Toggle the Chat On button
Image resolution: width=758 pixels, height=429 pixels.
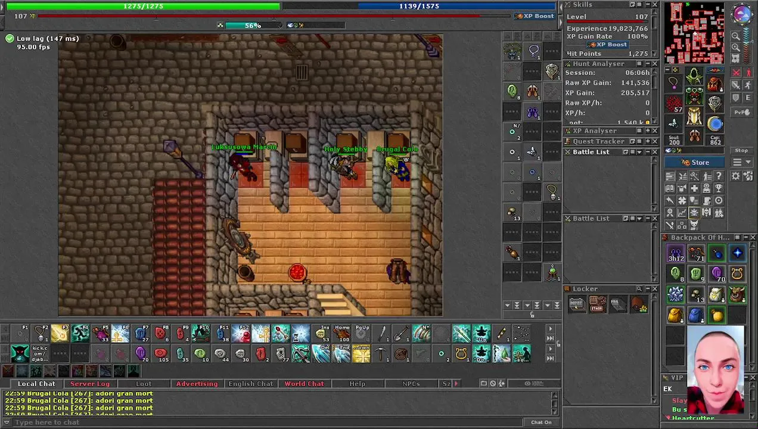coord(541,422)
